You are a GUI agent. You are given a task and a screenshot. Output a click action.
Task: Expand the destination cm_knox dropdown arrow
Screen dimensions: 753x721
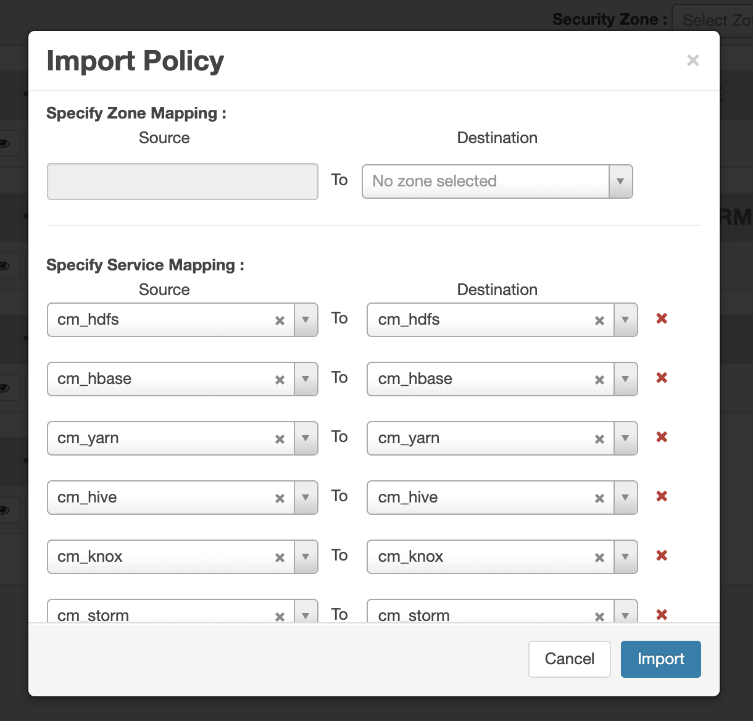[625, 557]
